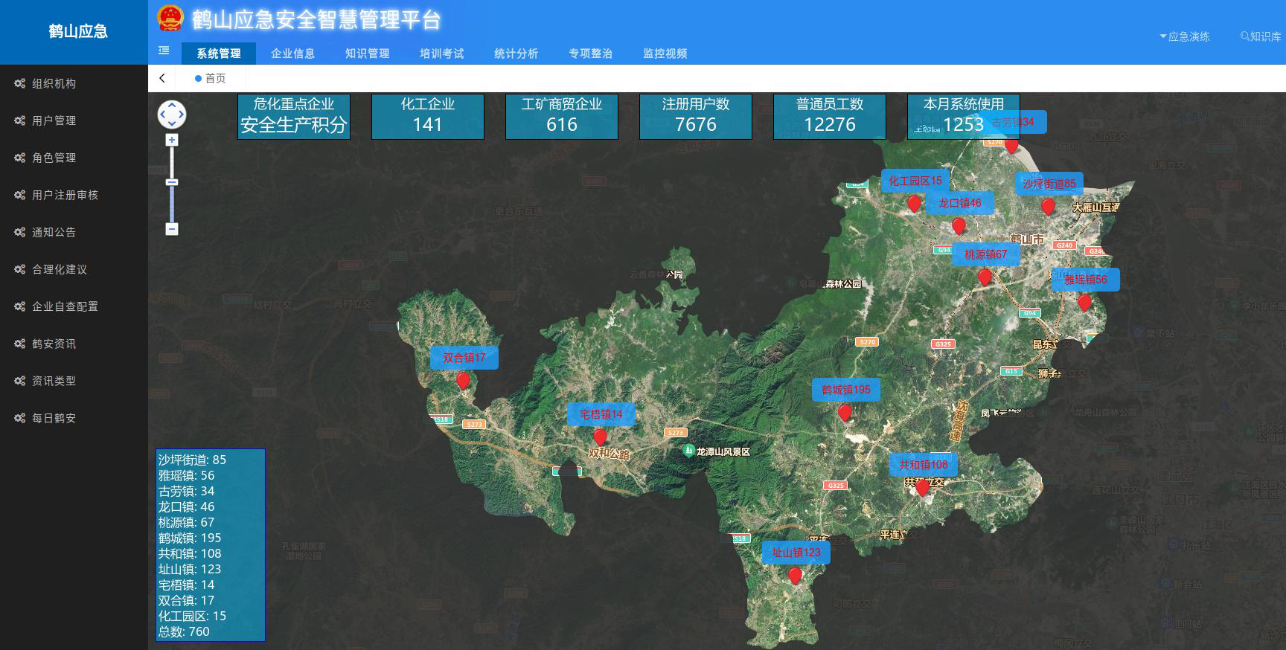Switch to the 企业信息 tab
The height and width of the screenshot is (650, 1286).
[x=292, y=54]
